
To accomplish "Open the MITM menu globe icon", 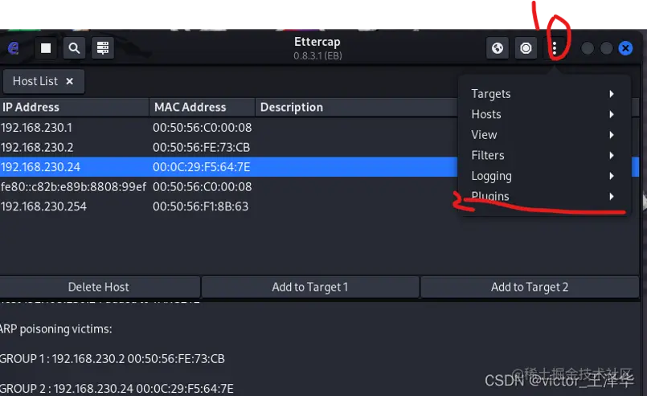I will coord(498,48).
